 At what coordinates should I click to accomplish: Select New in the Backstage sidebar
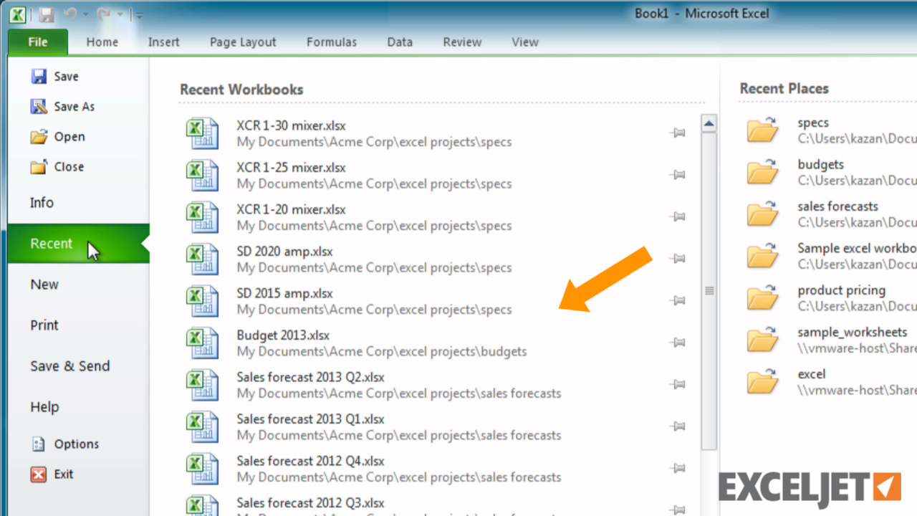pyautogui.click(x=44, y=285)
